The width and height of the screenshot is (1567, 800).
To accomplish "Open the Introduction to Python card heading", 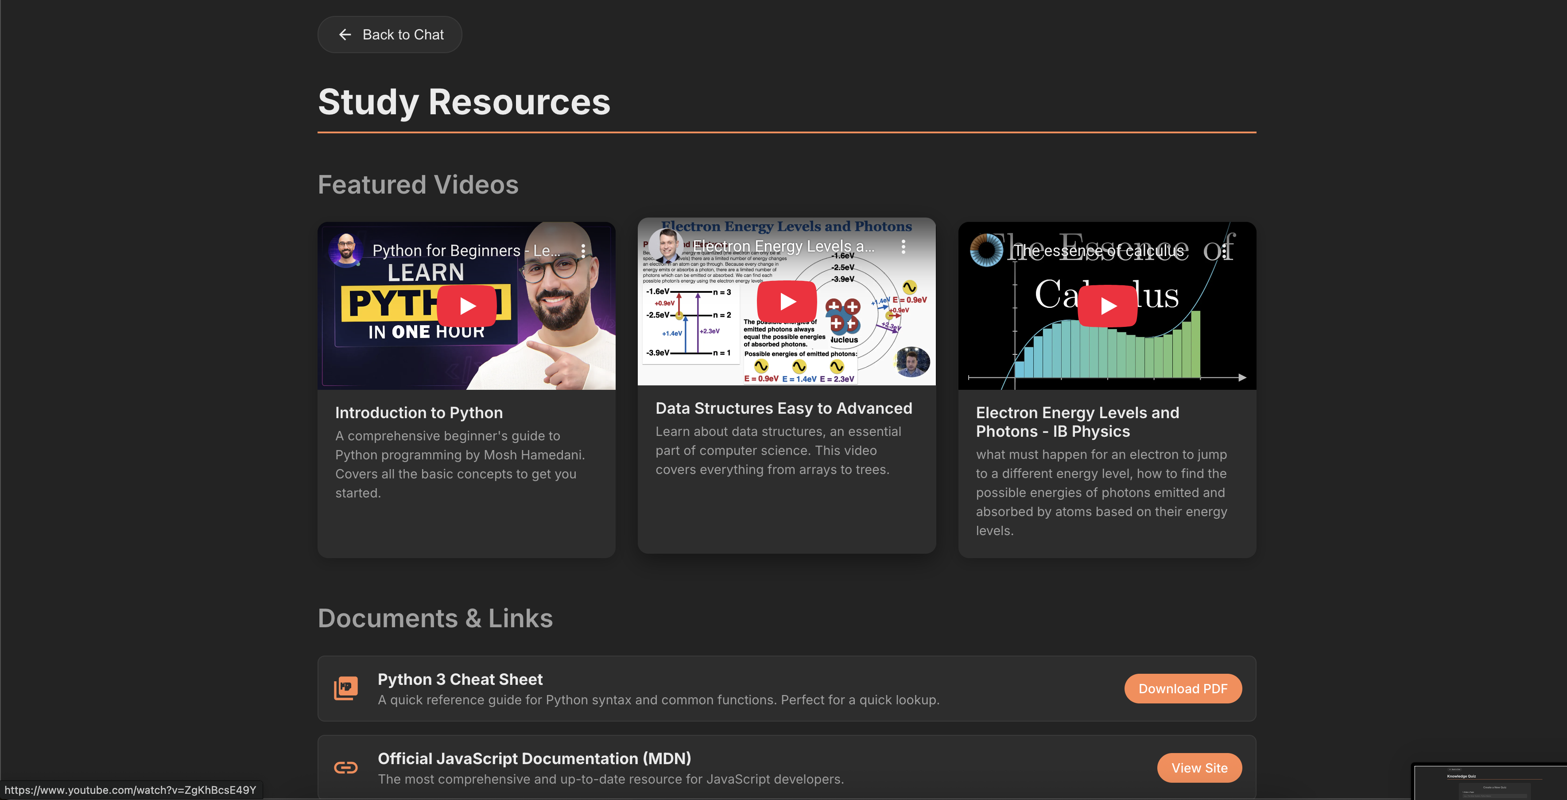I will pos(419,412).
